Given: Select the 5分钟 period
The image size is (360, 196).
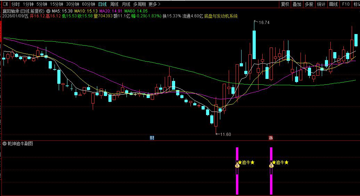Looking at the screenshot, I should pos(42,4).
